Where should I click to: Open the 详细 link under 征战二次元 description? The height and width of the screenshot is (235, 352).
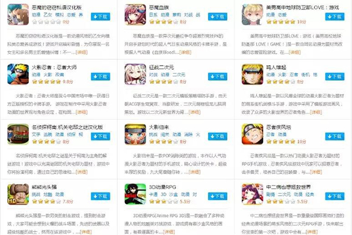[194, 112]
